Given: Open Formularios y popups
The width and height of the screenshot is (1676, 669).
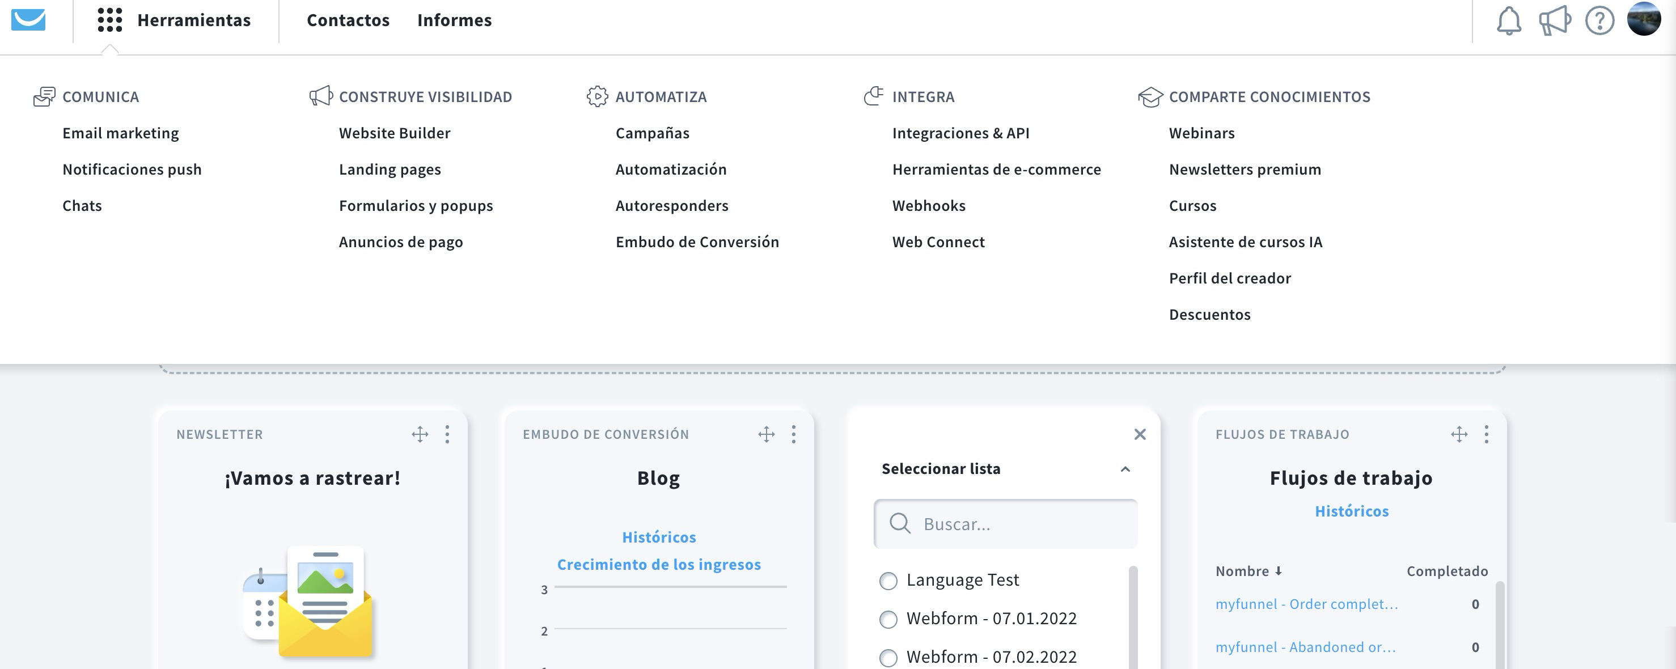Looking at the screenshot, I should coord(416,206).
